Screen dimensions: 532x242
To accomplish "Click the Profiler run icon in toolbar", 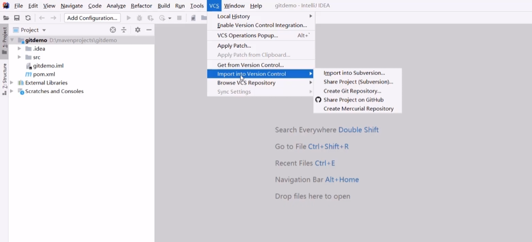I will (x=162, y=18).
